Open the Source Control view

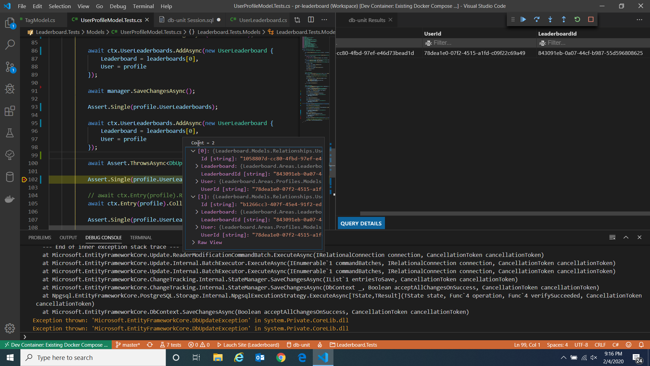point(10,67)
